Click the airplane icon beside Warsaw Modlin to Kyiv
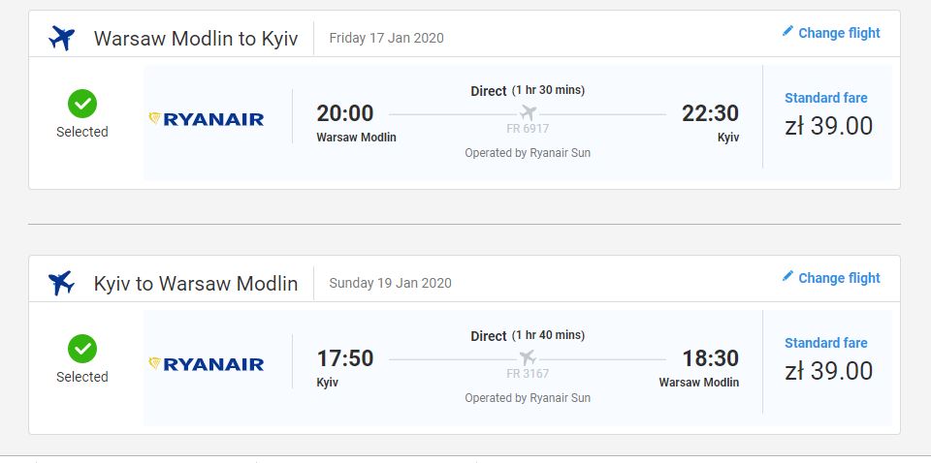The height and width of the screenshot is (463, 931). [62, 39]
